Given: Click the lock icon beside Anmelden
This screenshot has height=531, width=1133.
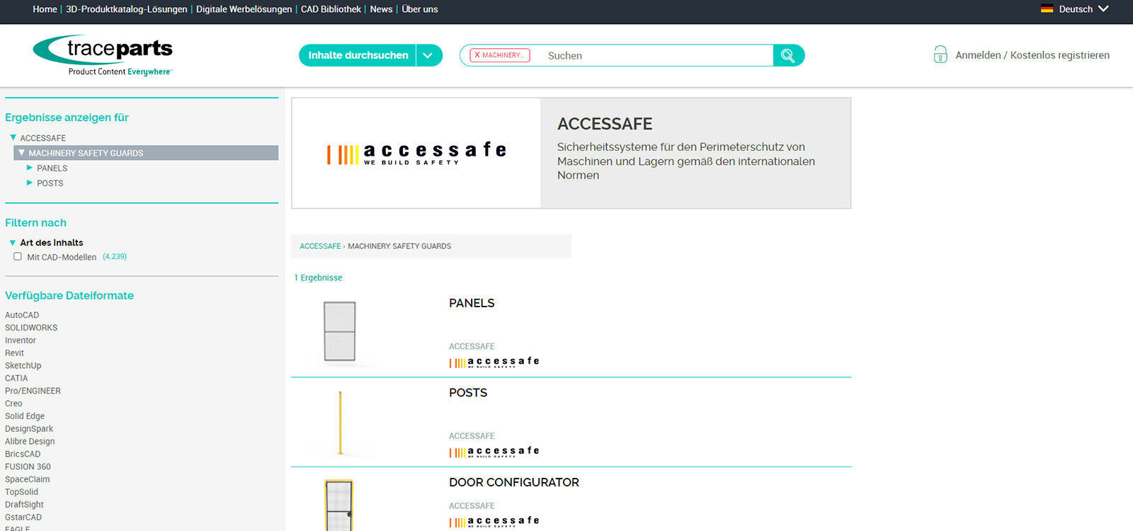Looking at the screenshot, I should [x=940, y=55].
